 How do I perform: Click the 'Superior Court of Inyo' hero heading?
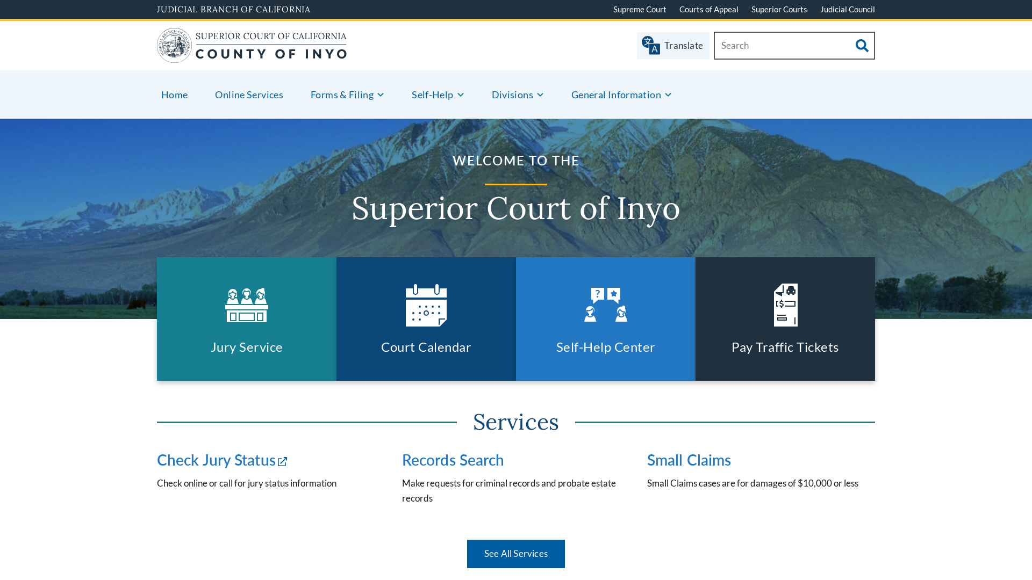516,208
